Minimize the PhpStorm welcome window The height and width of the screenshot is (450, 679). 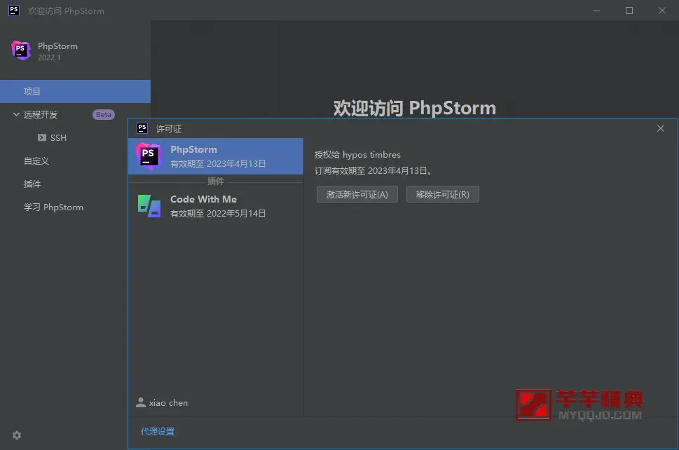coord(596,11)
